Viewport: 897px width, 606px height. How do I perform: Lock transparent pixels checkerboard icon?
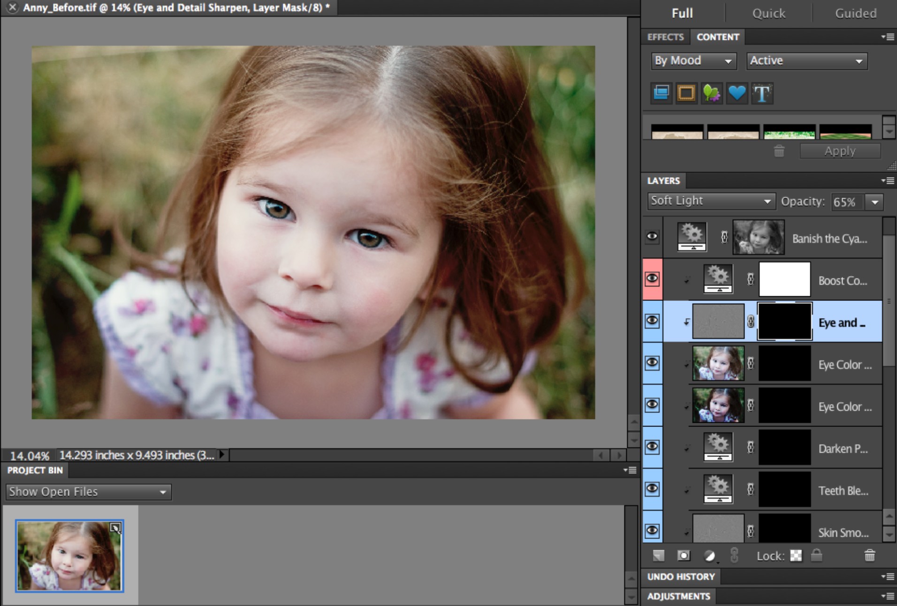(796, 556)
